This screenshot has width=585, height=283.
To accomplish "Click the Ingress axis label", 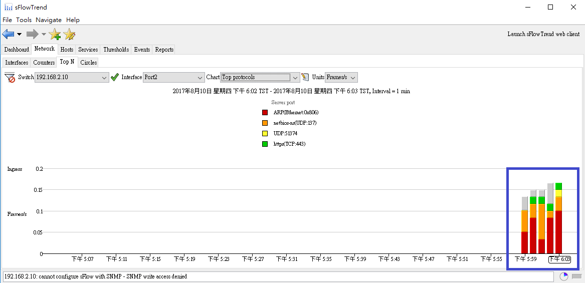I will tap(15, 169).
